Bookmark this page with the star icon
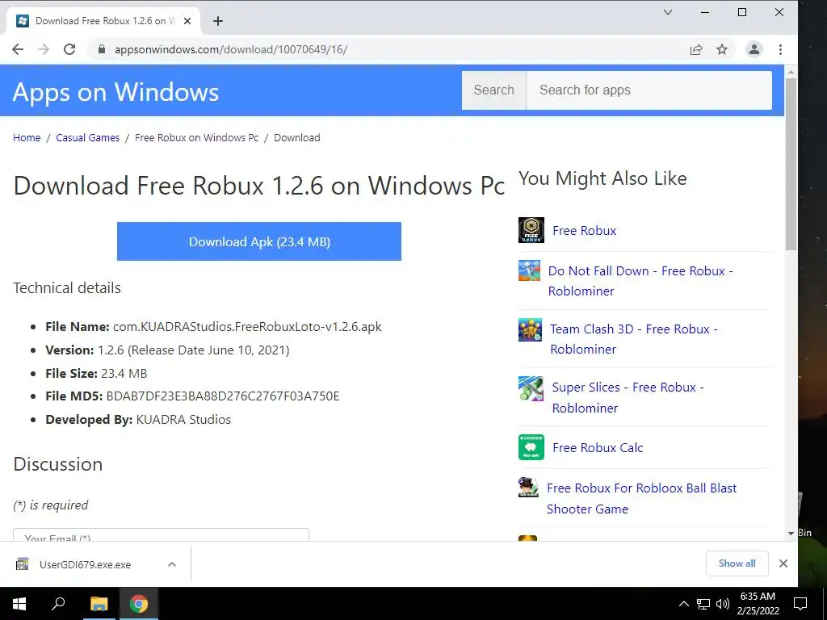The image size is (827, 620). tap(722, 49)
